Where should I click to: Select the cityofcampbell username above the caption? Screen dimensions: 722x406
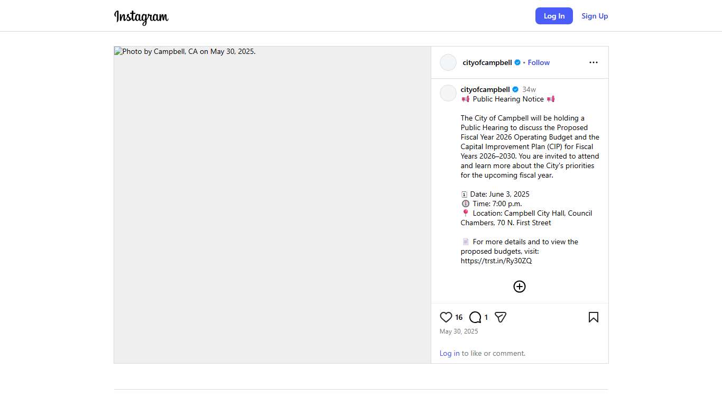485,89
